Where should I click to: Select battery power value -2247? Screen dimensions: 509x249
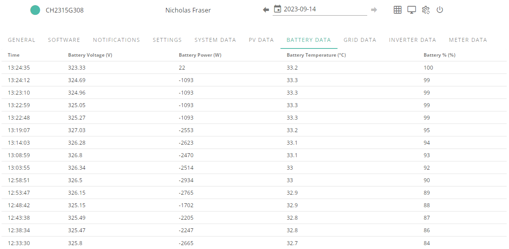pos(186,230)
